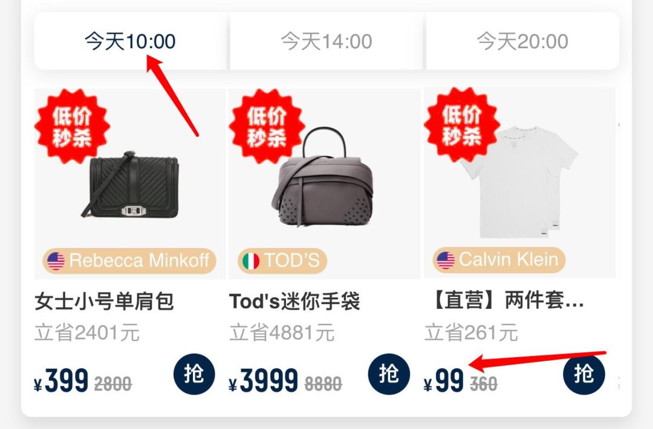
Task: Tap 抢 button for Tod's mini handbag
Action: (389, 373)
